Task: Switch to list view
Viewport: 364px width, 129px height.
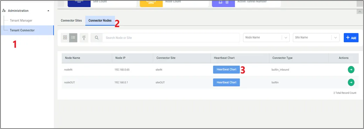Action: pyautogui.click(x=73, y=38)
